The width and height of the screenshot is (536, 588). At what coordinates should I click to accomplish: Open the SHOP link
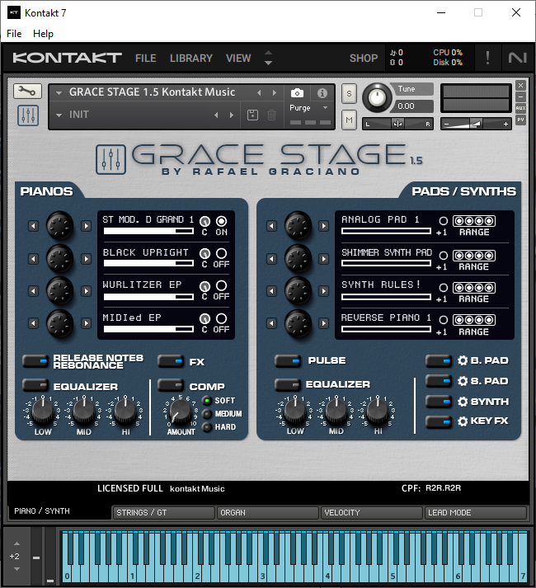tap(364, 58)
